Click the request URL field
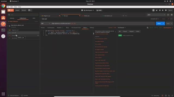 tap(103, 23)
